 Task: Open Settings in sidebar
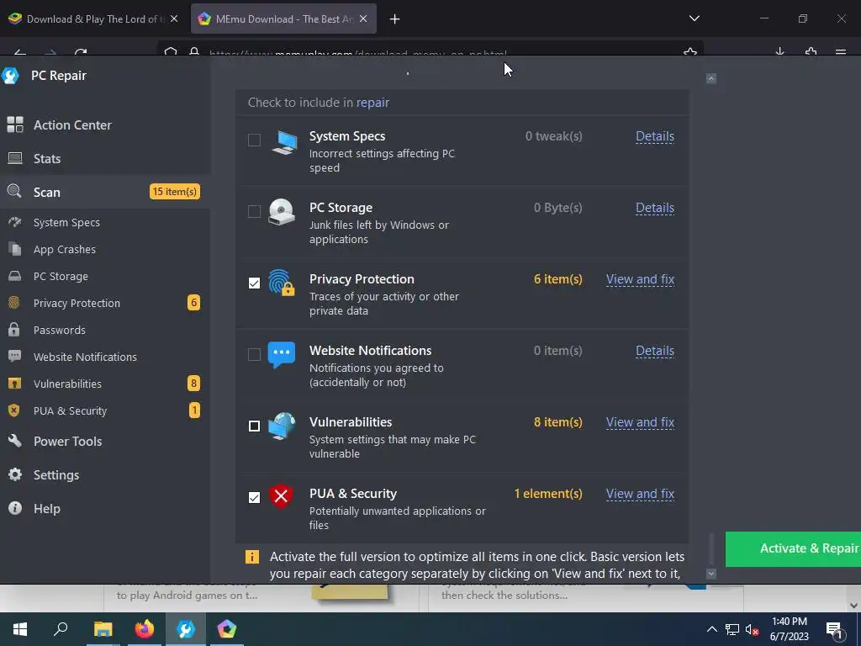56,475
